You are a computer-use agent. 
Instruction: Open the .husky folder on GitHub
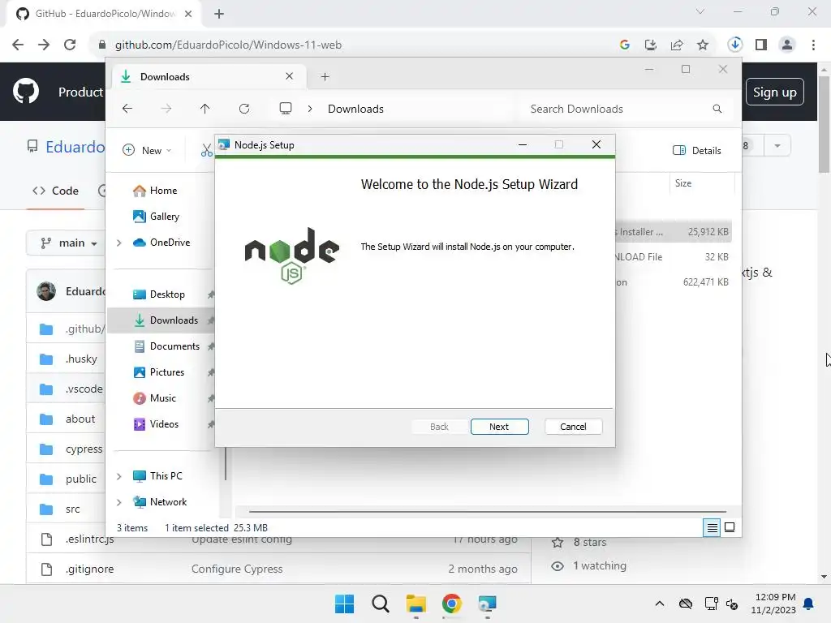click(x=81, y=359)
